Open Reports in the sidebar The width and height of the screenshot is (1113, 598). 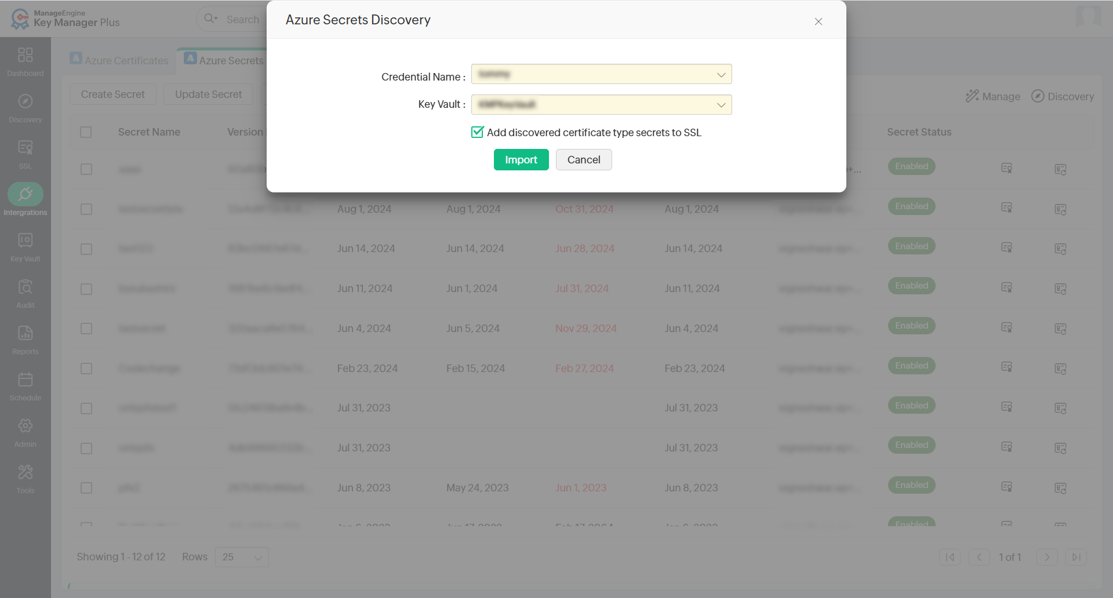(26, 340)
